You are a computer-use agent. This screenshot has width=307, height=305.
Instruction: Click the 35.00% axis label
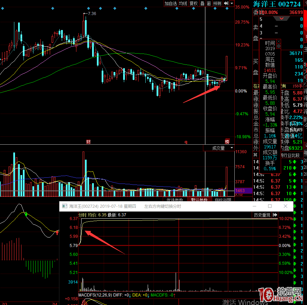tap(242, 7)
